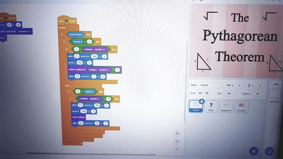Select the Background sprite thumbnail
This screenshot has height=159, width=283.
(226, 107)
